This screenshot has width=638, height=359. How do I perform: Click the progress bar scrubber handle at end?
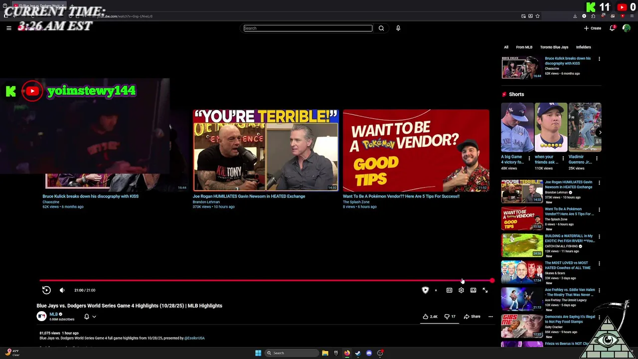(x=492, y=281)
